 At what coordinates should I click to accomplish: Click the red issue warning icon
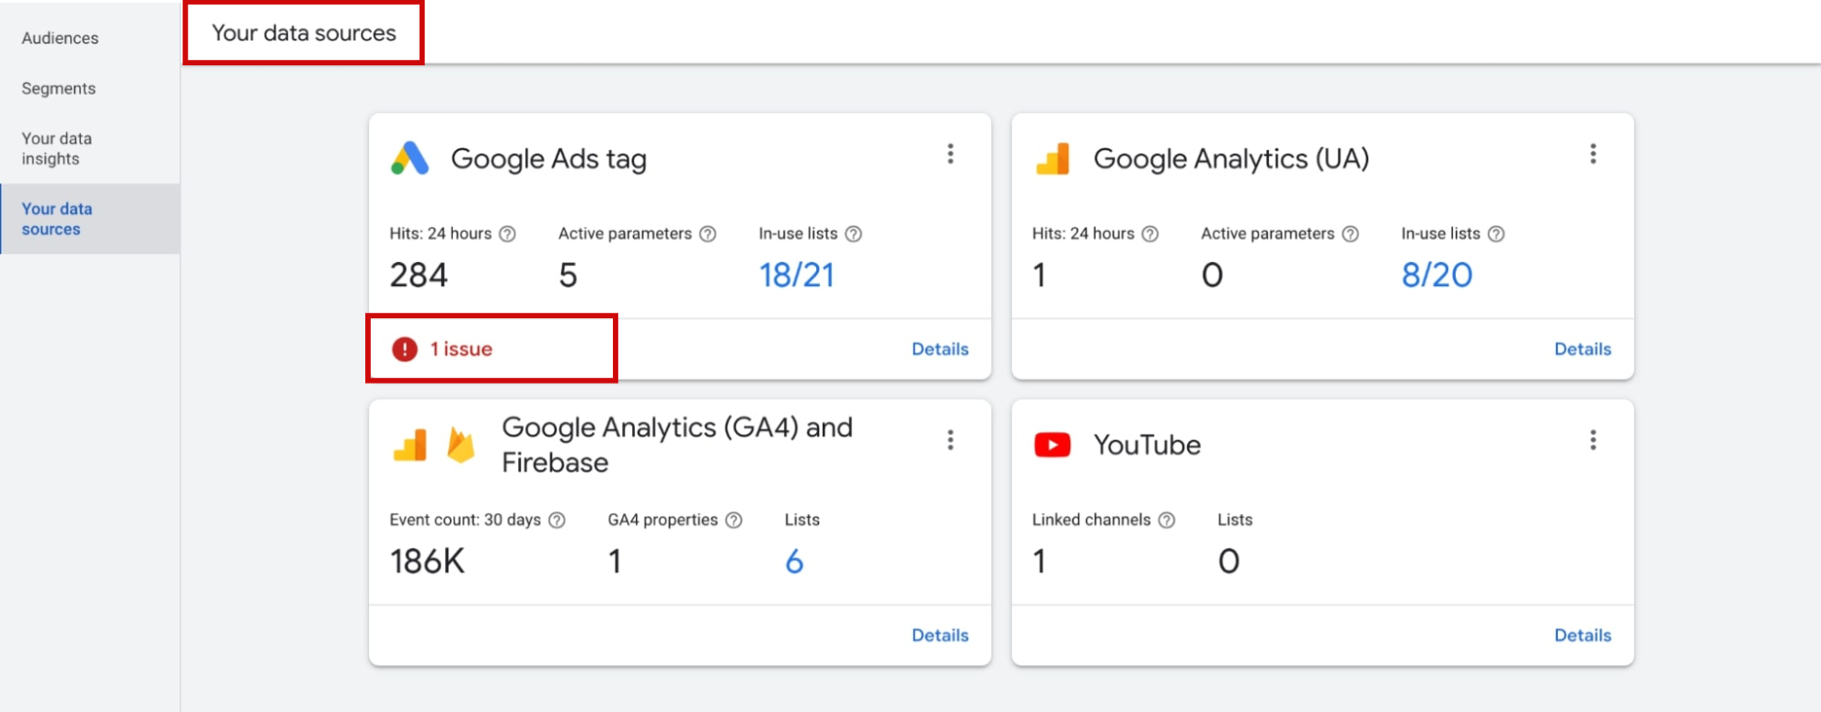point(405,349)
